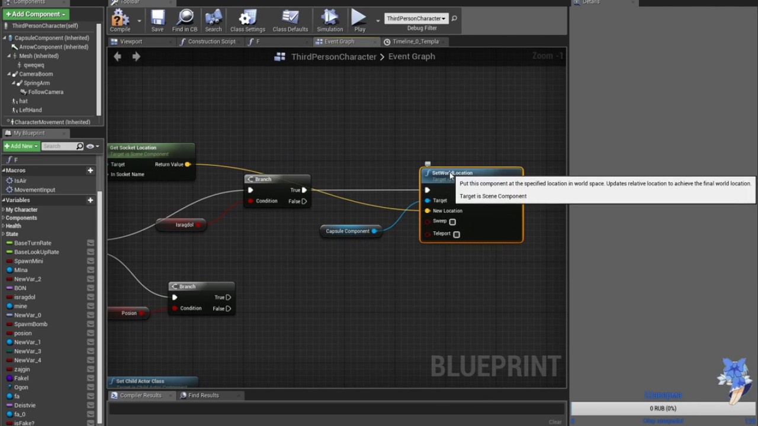
Task: Collapse the Macros section
Action: pos(3,170)
